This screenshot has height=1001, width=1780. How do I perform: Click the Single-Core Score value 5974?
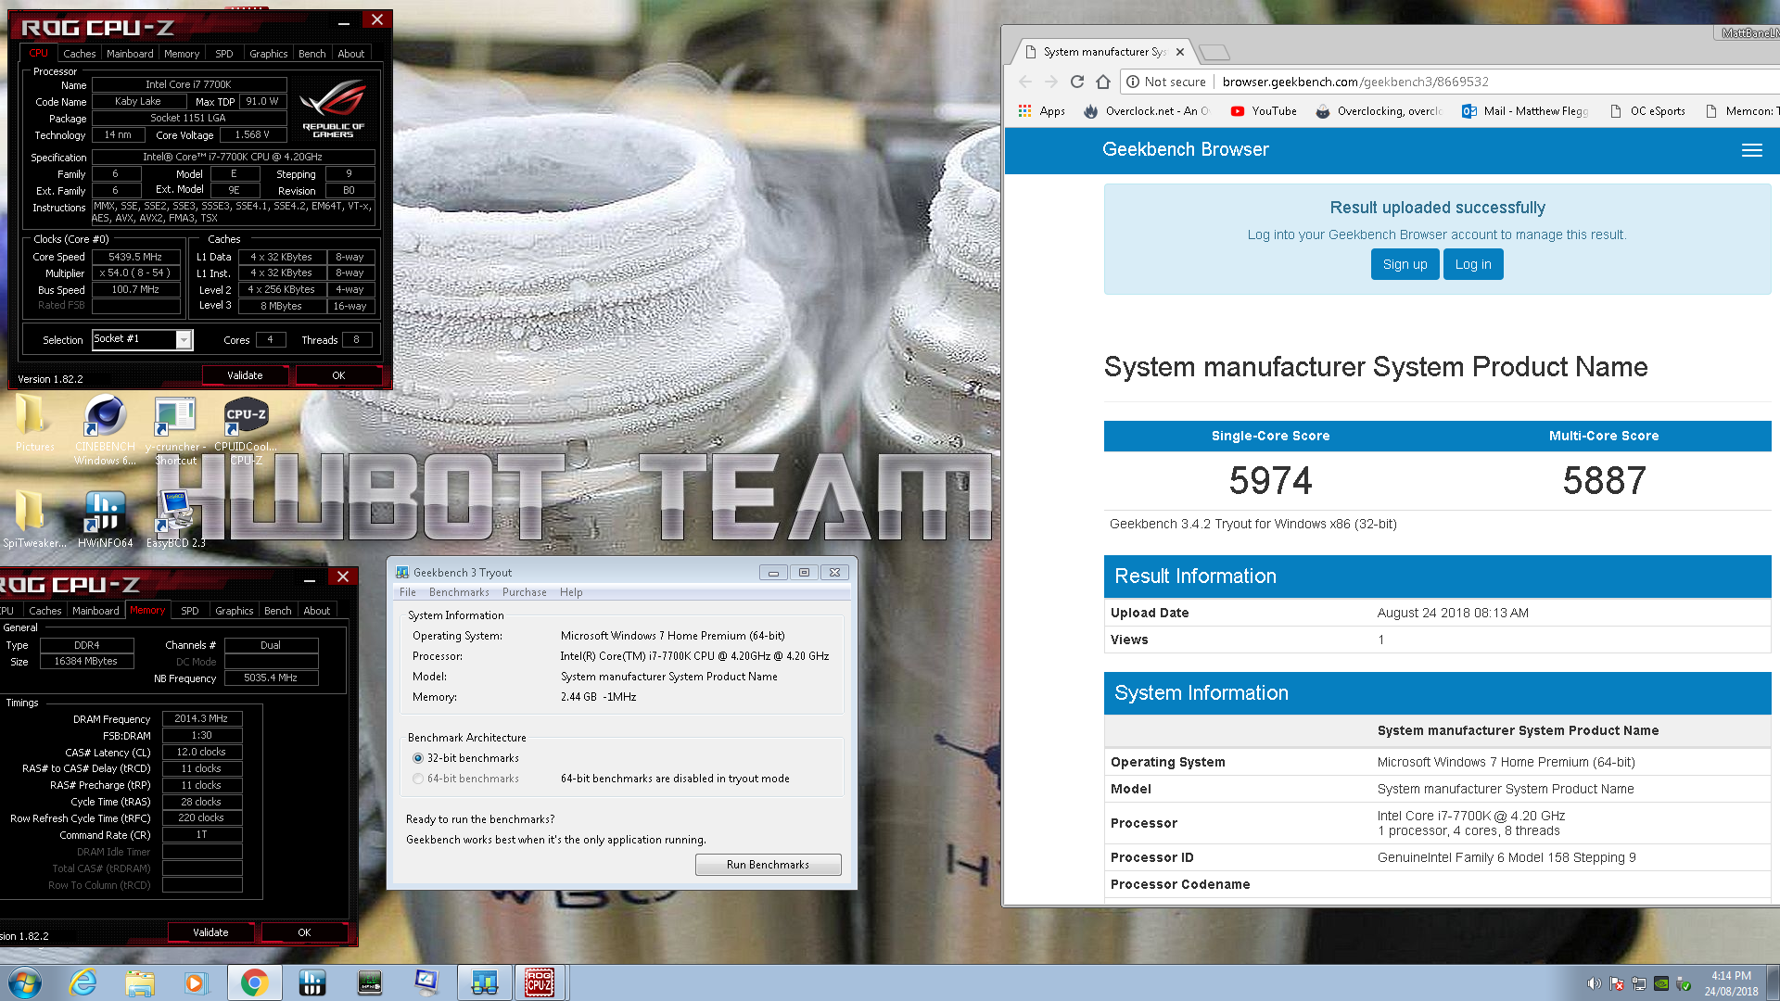pyautogui.click(x=1270, y=480)
